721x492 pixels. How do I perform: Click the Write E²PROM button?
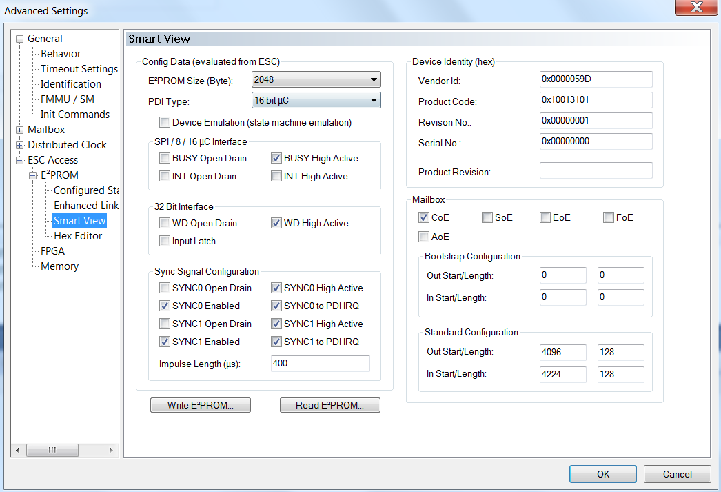coord(200,405)
